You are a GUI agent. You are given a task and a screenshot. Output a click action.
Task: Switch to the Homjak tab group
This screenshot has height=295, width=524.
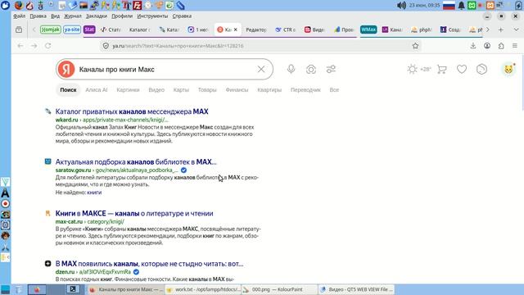click(51, 29)
